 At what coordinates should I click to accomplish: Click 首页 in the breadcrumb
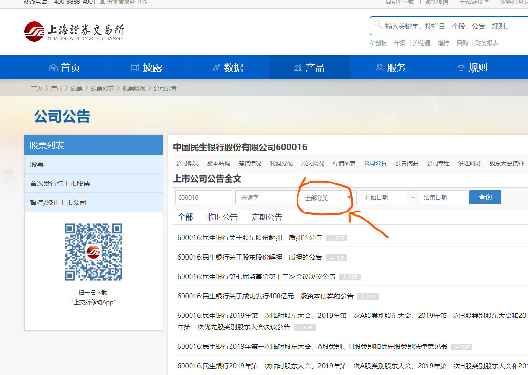click(37, 88)
